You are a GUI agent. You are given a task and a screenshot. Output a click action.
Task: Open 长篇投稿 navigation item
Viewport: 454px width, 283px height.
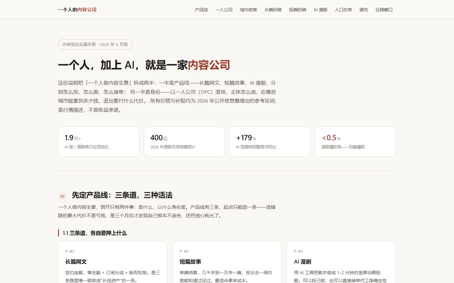click(x=273, y=10)
